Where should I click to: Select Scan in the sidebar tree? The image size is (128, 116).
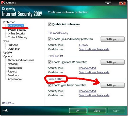click(x=6, y=41)
